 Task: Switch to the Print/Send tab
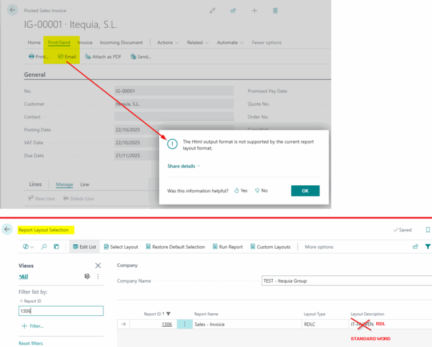pos(59,43)
